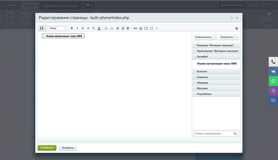Open the Стиль style dropdown
The image size is (278, 160).
pyautogui.click(x=57, y=28)
